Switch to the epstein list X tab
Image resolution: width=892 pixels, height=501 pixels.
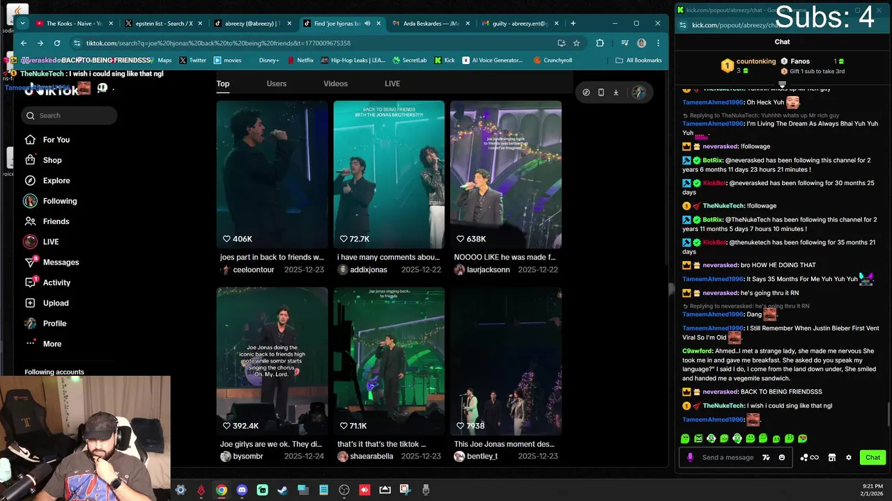click(164, 24)
